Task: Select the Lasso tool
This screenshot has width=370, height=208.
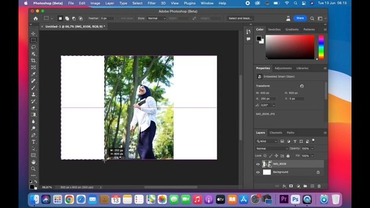Action: [34, 47]
